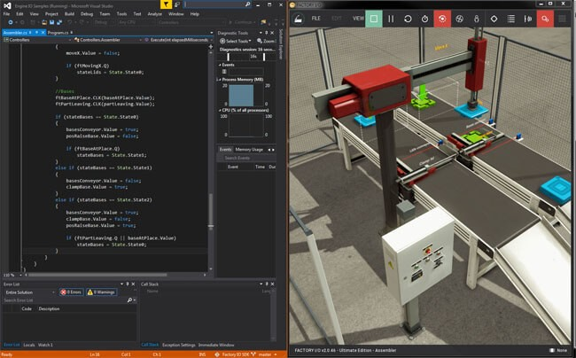The height and width of the screenshot is (358, 576).
Task: Open the list view icon in Factory toolbar
Action: point(511,18)
